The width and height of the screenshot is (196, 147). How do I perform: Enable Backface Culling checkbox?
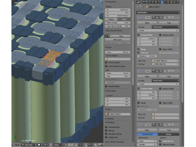coord(106,134)
